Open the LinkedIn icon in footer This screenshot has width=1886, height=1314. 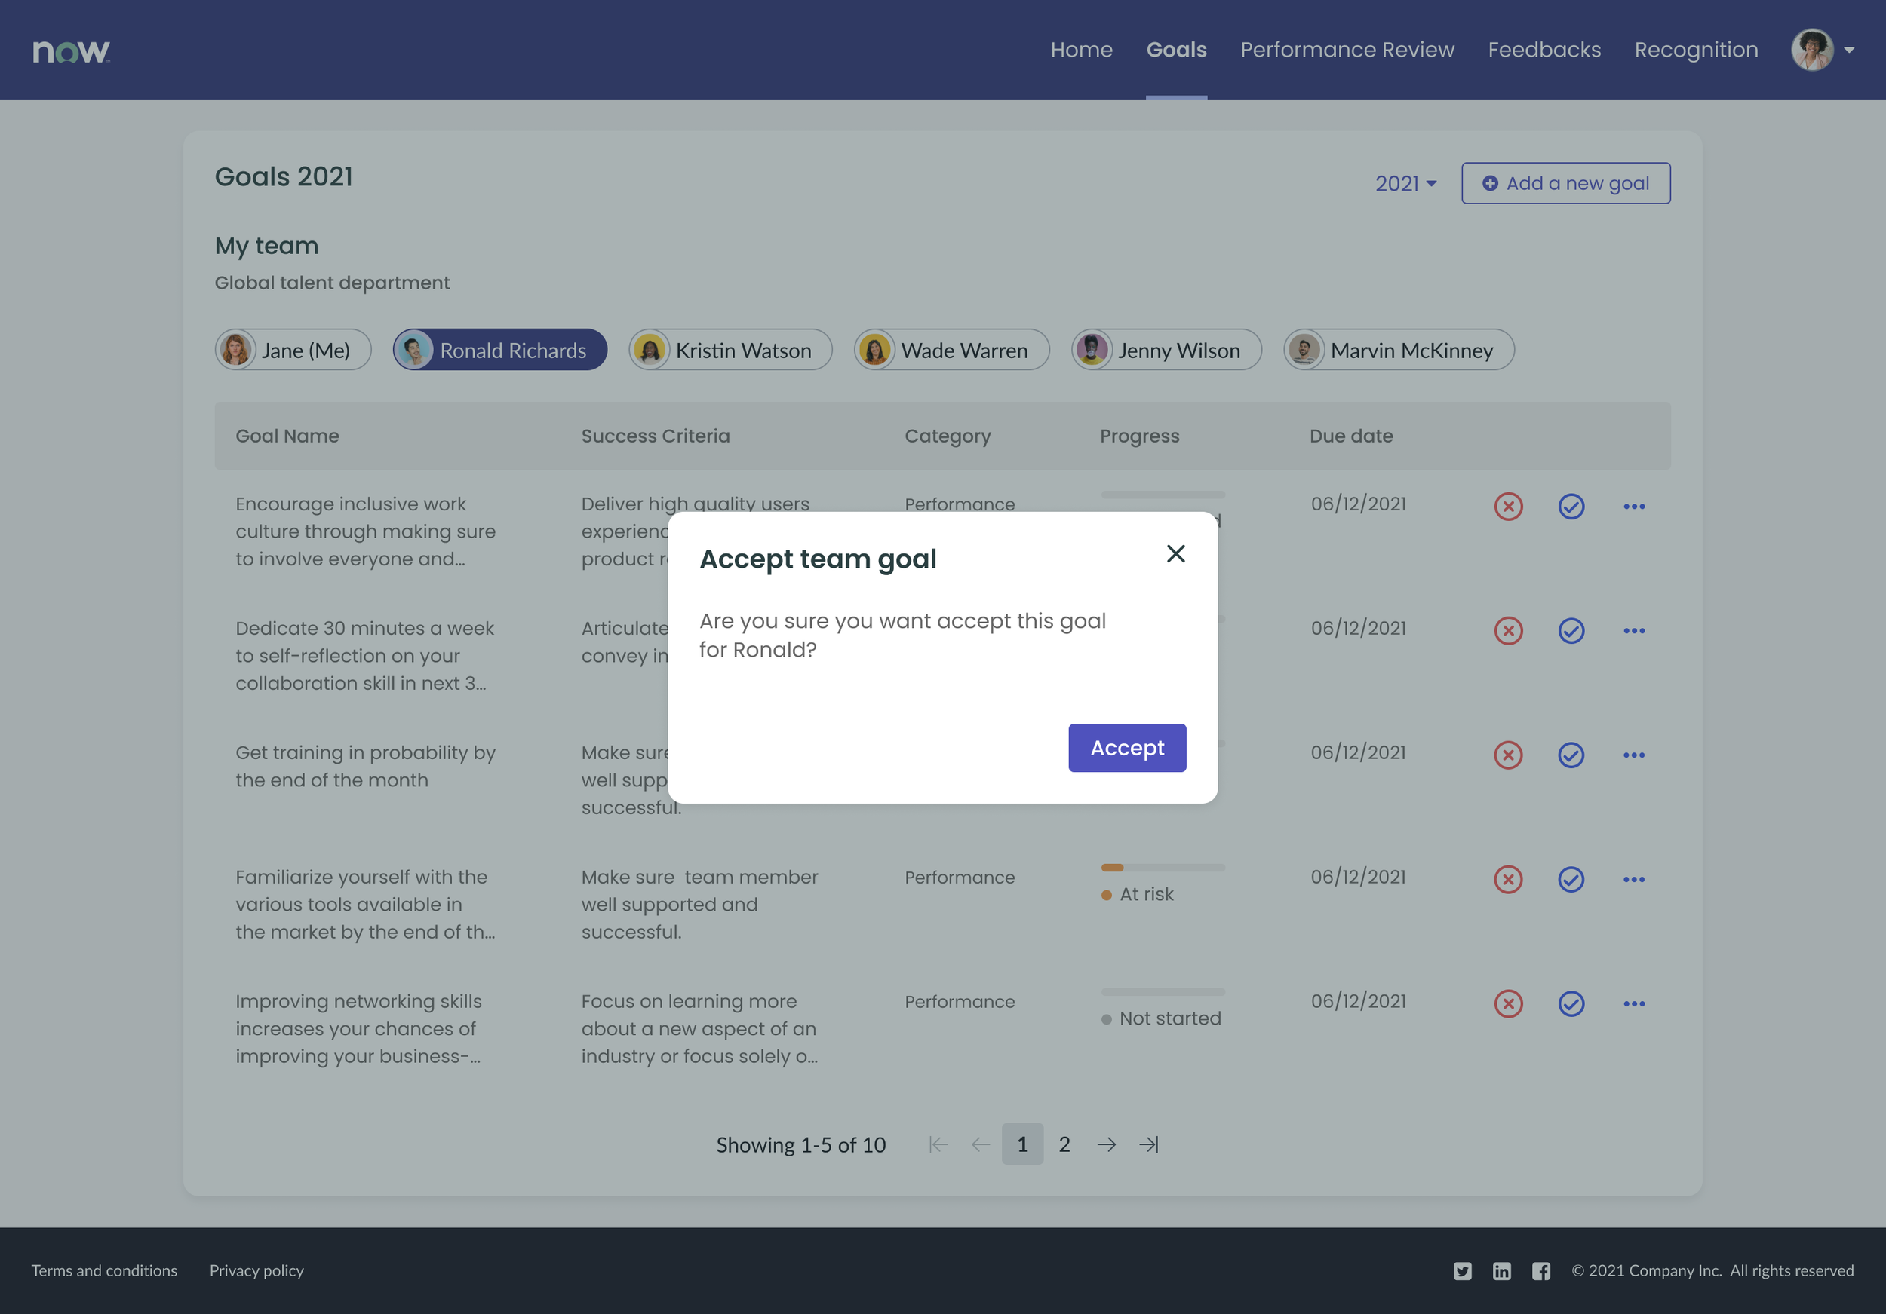[x=1501, y=1270]
